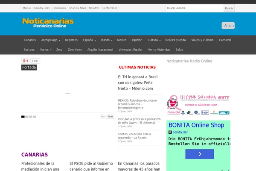Click the Buscar search button
Viewport: 256px width, 171px height.
click(229, 8)
